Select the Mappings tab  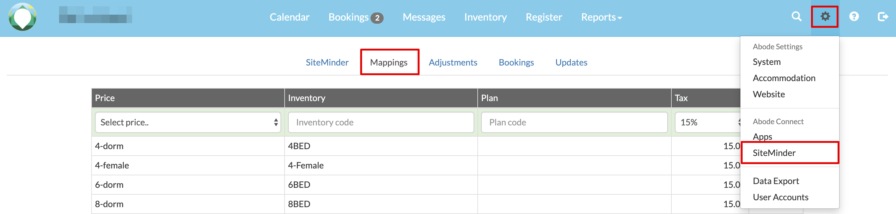coord(389,62)
